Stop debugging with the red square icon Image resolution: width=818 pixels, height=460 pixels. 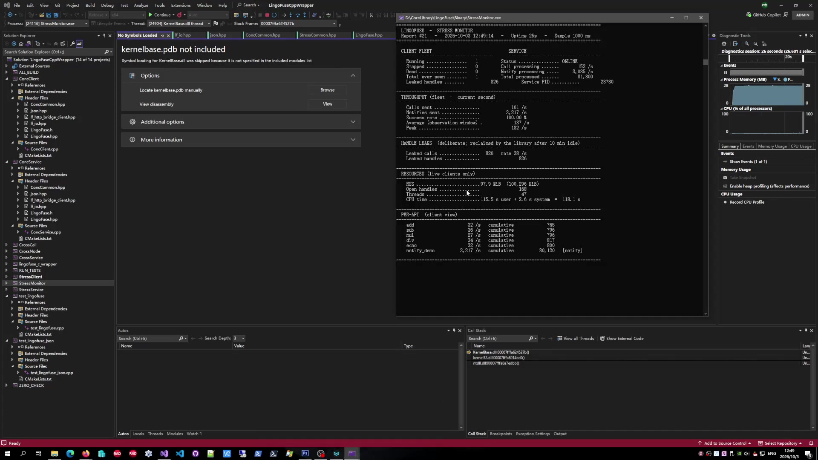(267, 15)
